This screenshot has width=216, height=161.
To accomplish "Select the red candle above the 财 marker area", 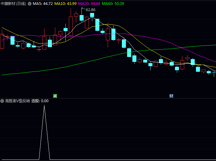I will 182,65.
